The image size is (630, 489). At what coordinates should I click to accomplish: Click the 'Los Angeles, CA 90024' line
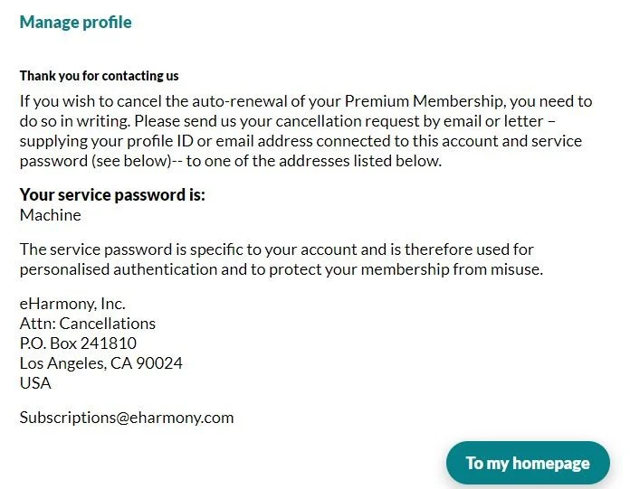point(101,363)
